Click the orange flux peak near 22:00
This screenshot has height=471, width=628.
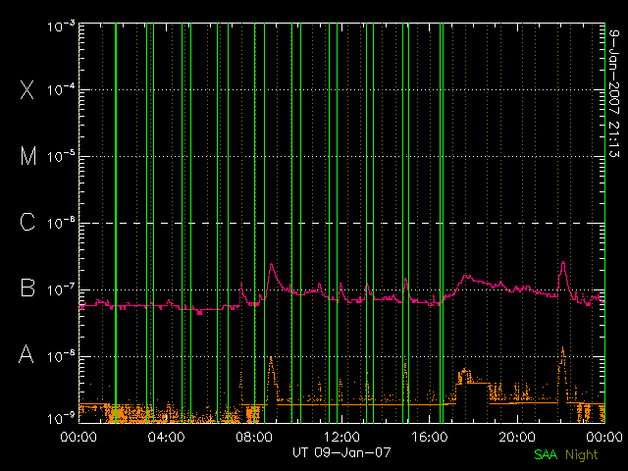[x=562, y=349]
